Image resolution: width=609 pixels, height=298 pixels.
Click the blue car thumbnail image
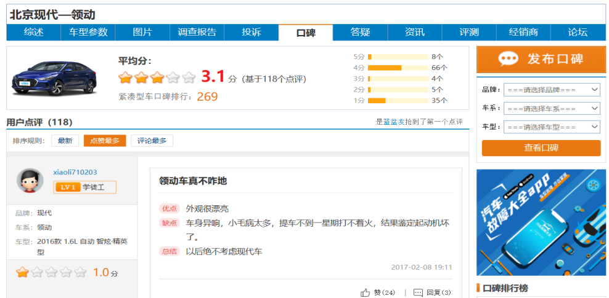55,77
